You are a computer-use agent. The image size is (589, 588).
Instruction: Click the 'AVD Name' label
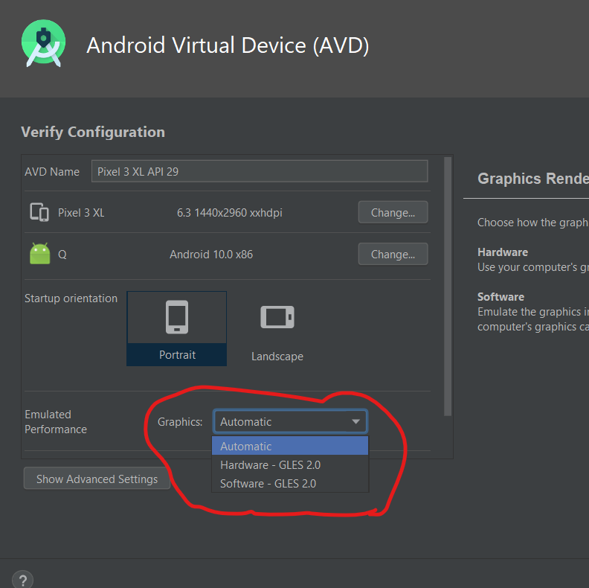coord(52,172)
